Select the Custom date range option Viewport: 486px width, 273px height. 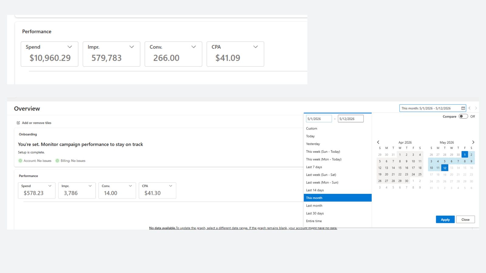point(337,129)
